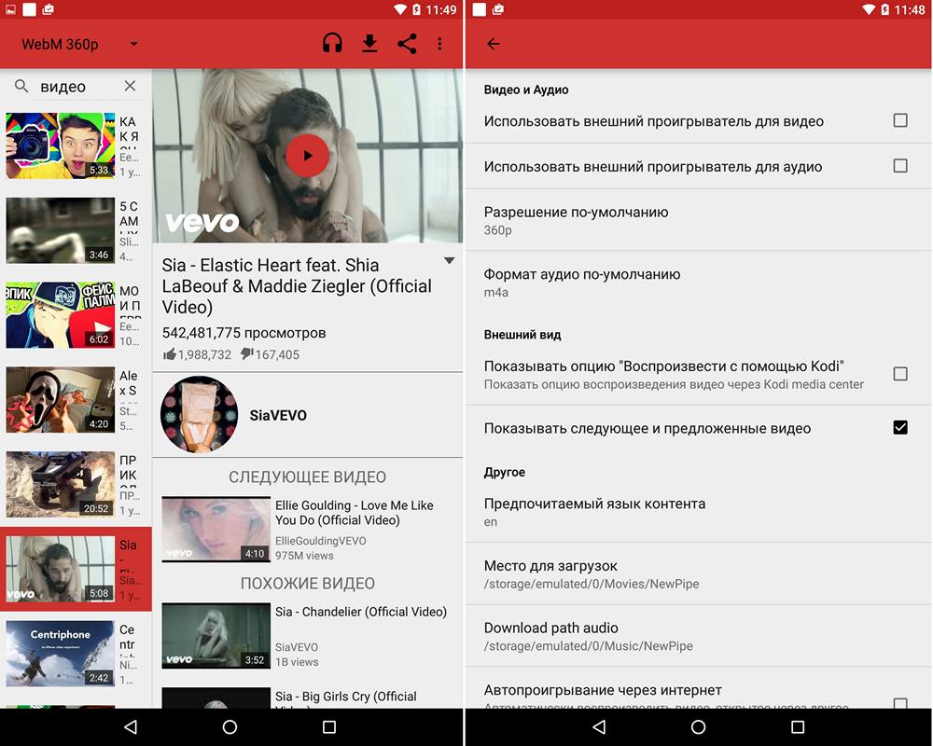Tap Android home button on left screen

[230, 726]
